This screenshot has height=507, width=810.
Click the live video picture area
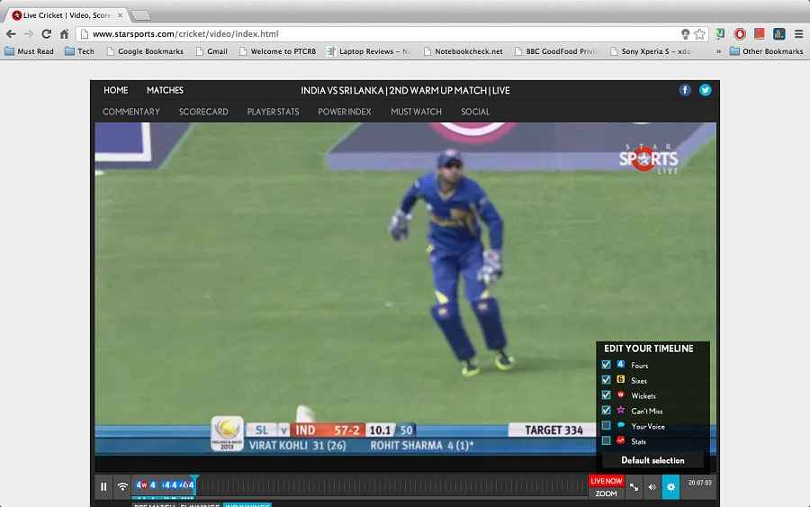coord(405,289)
